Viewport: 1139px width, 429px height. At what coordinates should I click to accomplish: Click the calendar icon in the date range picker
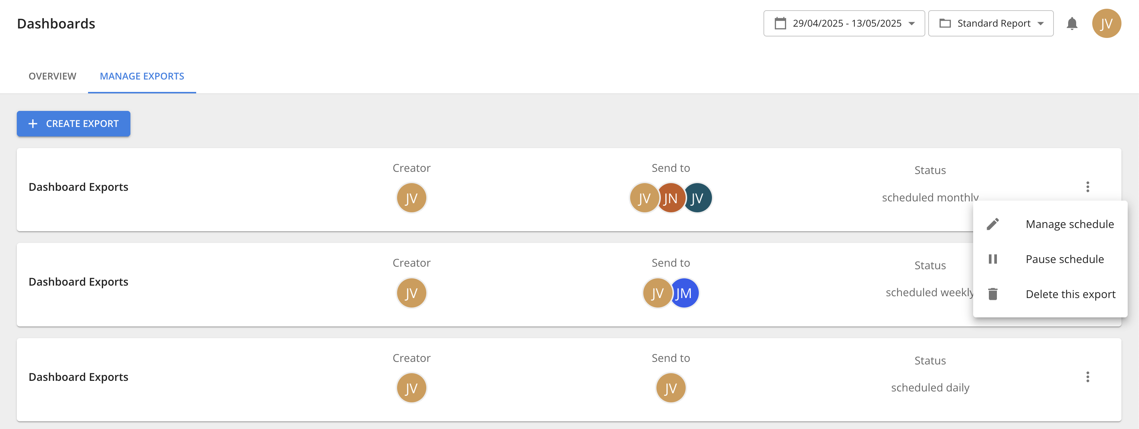point(781,23)
